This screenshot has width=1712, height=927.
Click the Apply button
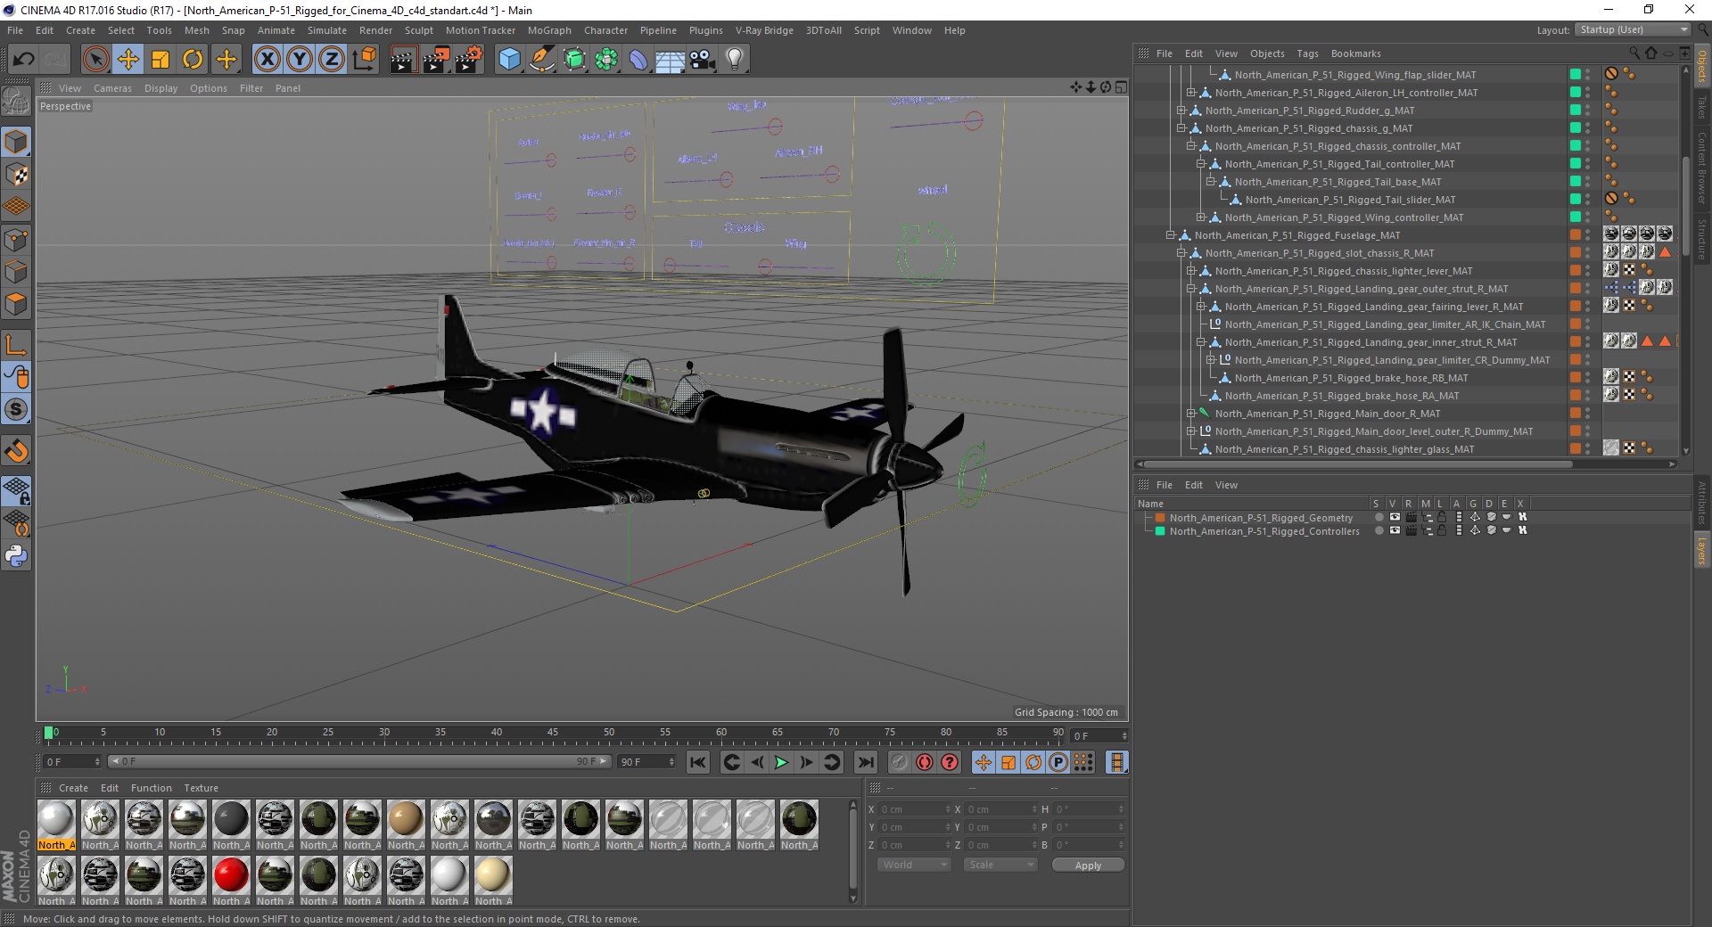(x=1088, y=865)
